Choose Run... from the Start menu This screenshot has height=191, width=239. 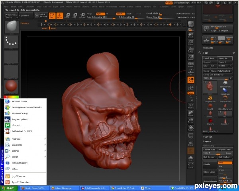tap(25, 169)
